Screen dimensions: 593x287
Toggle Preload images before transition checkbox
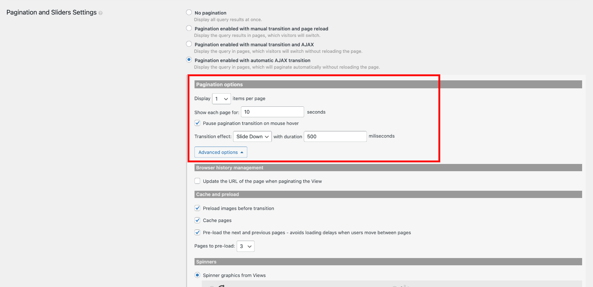198,208
